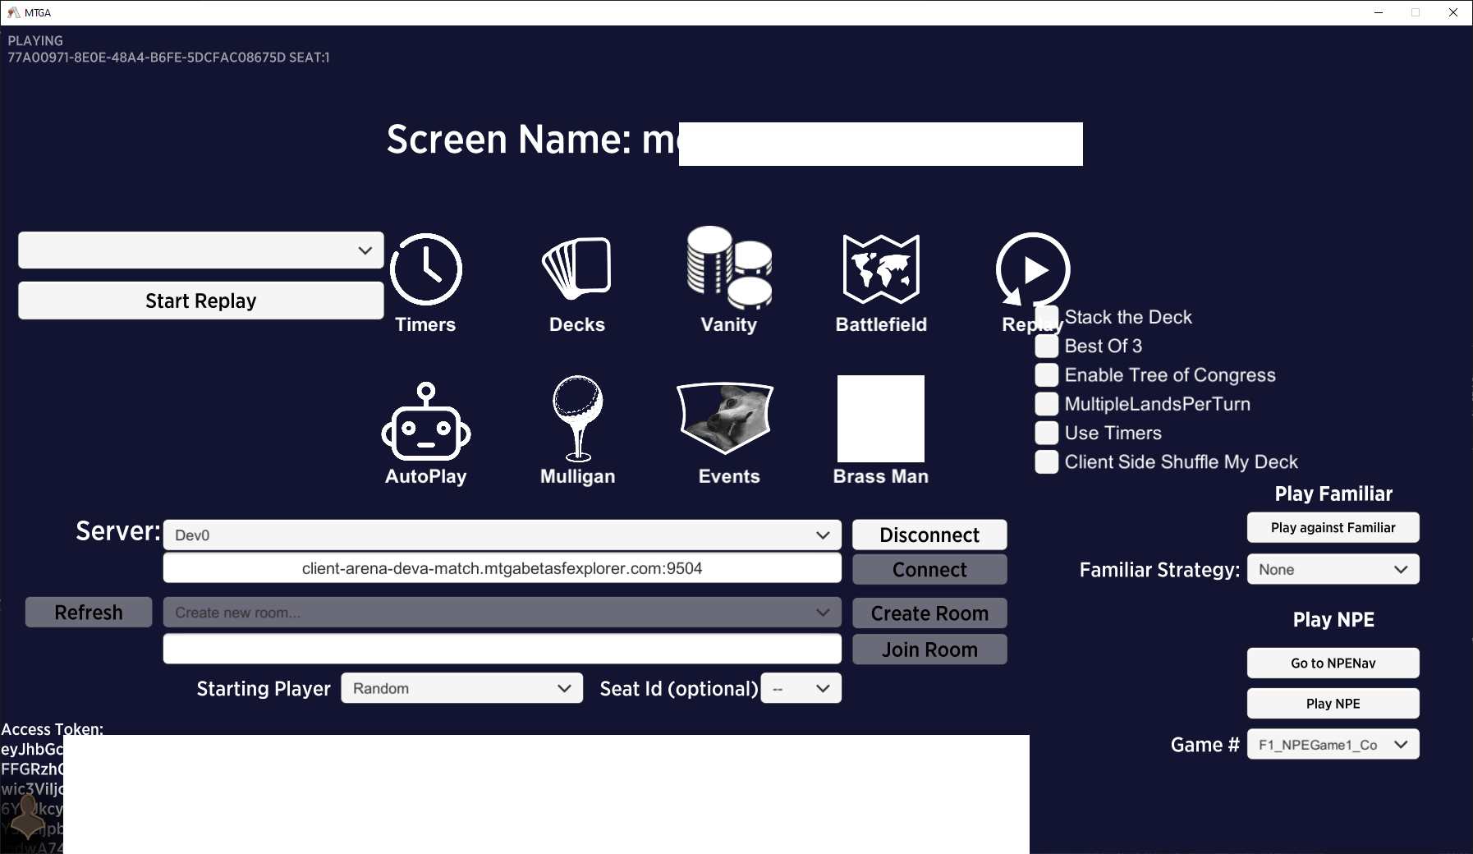
Task: Toggle MultipleLandsPerTurn checkbox
Action: (x=1046, y=403)
